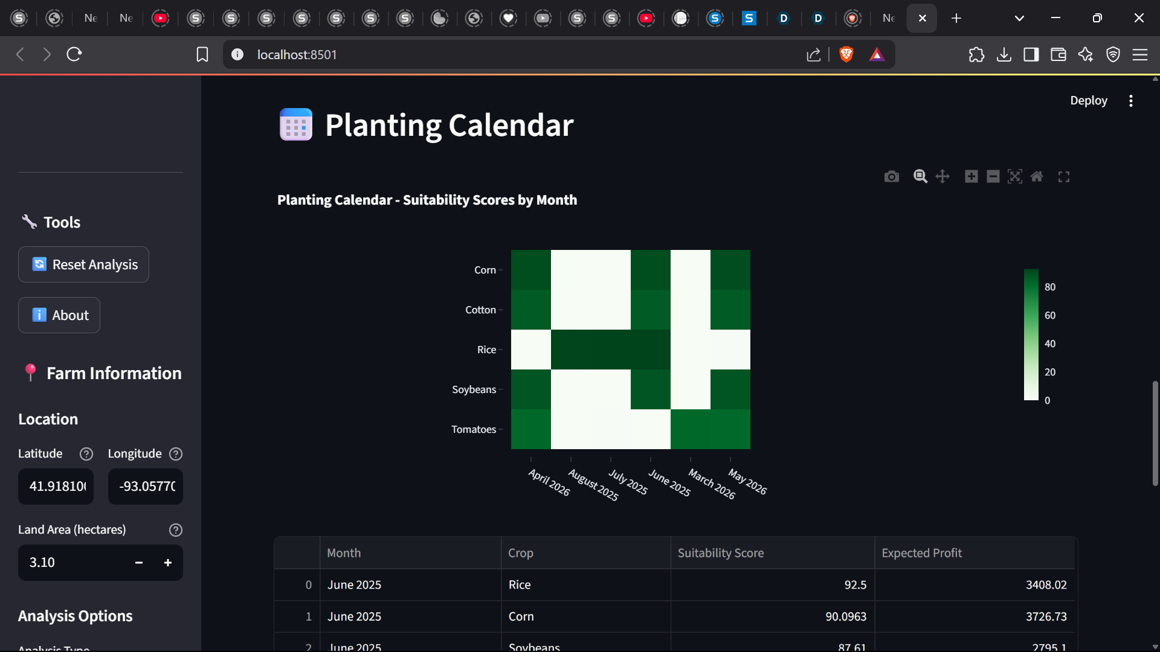Open browser hamburger menu
The width and height of the screenshot is (1160, 652).
(x=1140, y=54)
